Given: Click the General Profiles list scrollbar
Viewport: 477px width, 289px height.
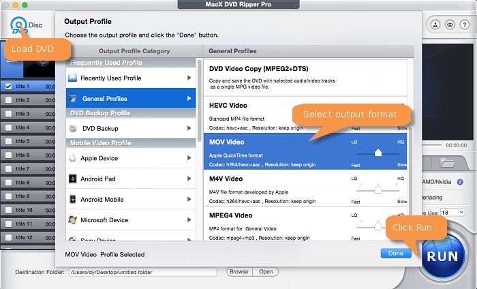Looking at the screenshot, I should click(410, 183).
